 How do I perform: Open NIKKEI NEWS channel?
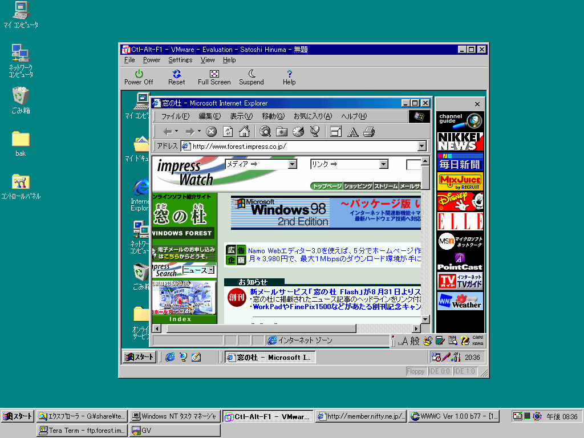pyautogui.click(x=460, y=141)
